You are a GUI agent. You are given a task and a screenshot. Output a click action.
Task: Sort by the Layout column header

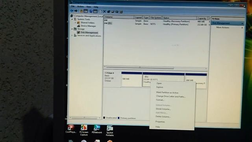tap(138, 17)
